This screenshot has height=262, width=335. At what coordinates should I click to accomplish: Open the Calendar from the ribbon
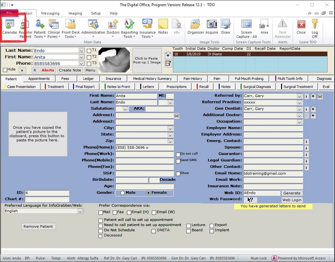[x=10, y=27]
